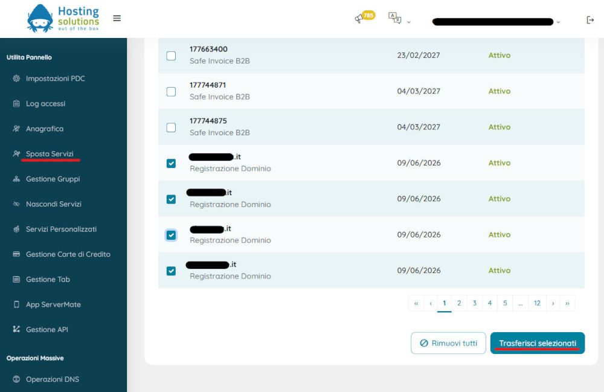Uncheck third, focused Registrazione Dominio checkbox
The width and height of the screenshot is (604, 392).
(171, 235)
